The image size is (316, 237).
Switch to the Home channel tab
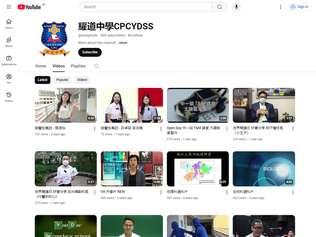40,66
